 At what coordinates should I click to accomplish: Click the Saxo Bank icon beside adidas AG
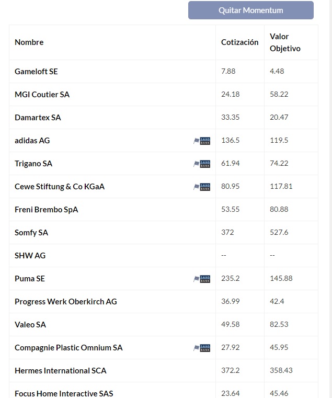[202, 141]
